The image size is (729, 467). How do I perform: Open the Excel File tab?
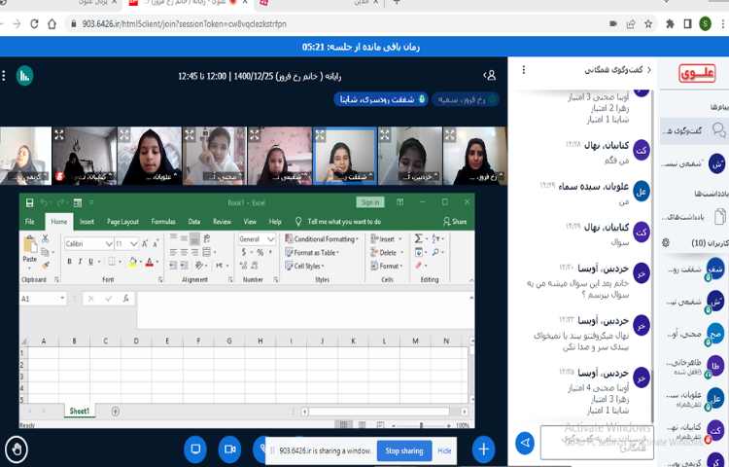coord(30,222)
